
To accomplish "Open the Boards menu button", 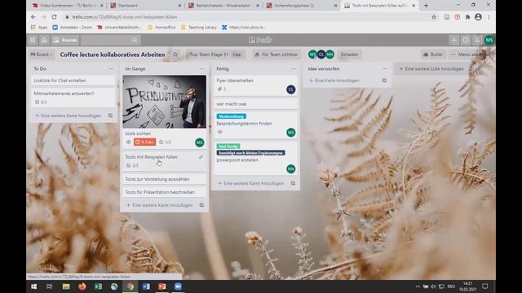I will point(65,40).
